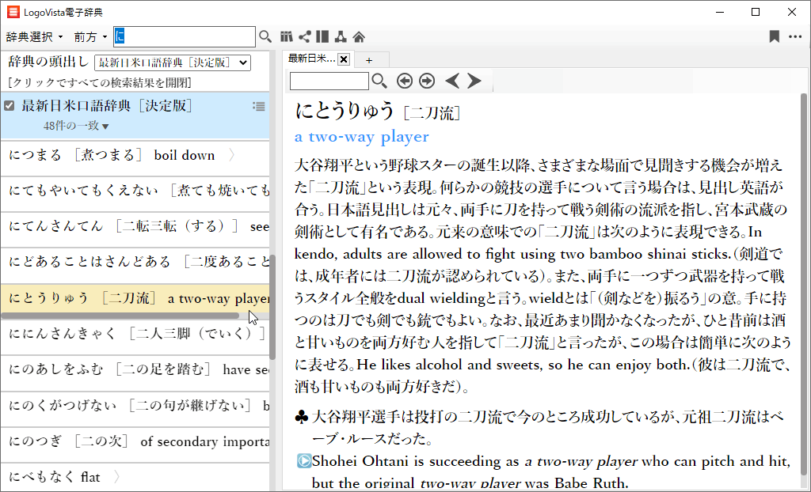
Task: Expand the 辞典の頭出し dictionary combo box
Action: pos(172,62)
